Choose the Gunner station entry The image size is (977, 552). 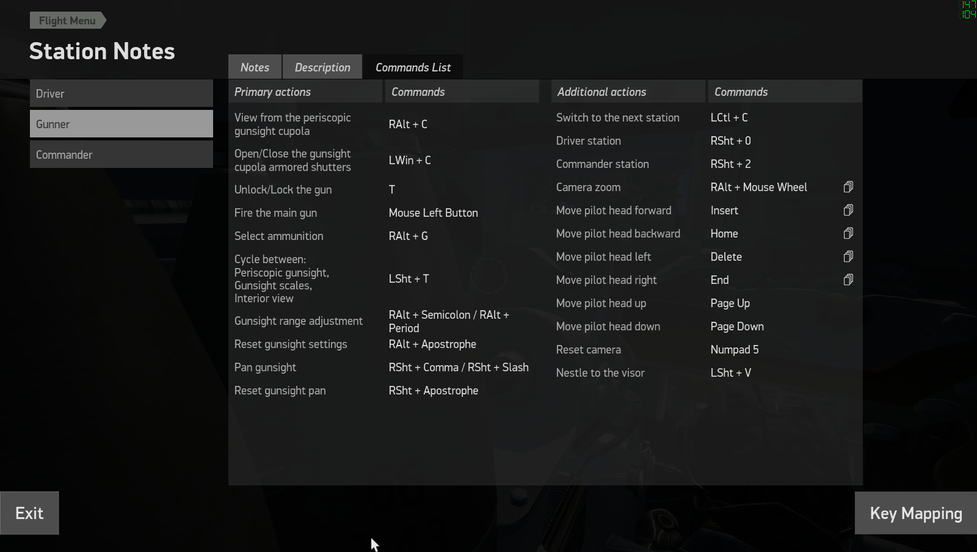[x=121, y=124]
